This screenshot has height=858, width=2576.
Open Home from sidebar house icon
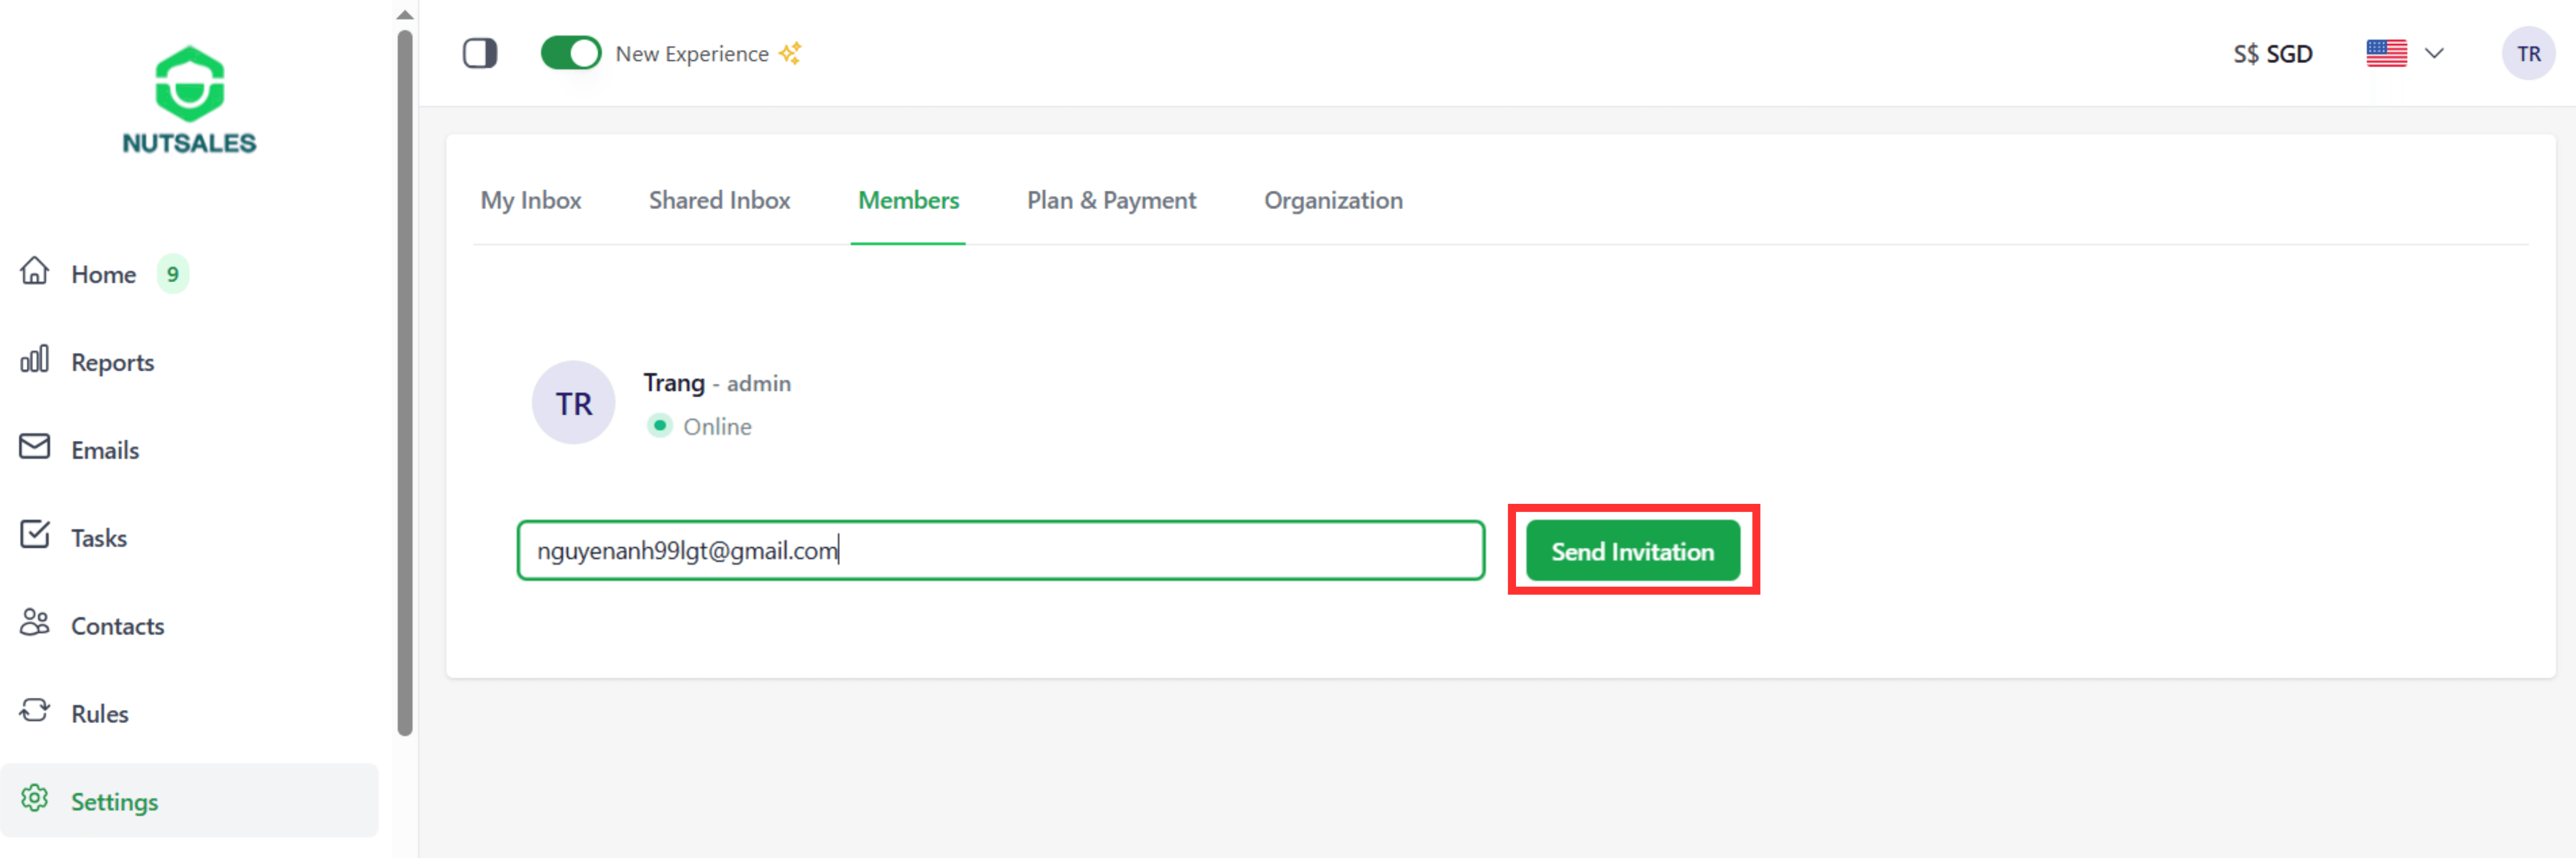(x=35, y=271)
